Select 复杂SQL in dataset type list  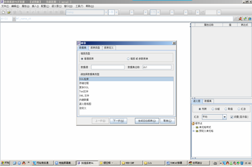coord(126,87)
